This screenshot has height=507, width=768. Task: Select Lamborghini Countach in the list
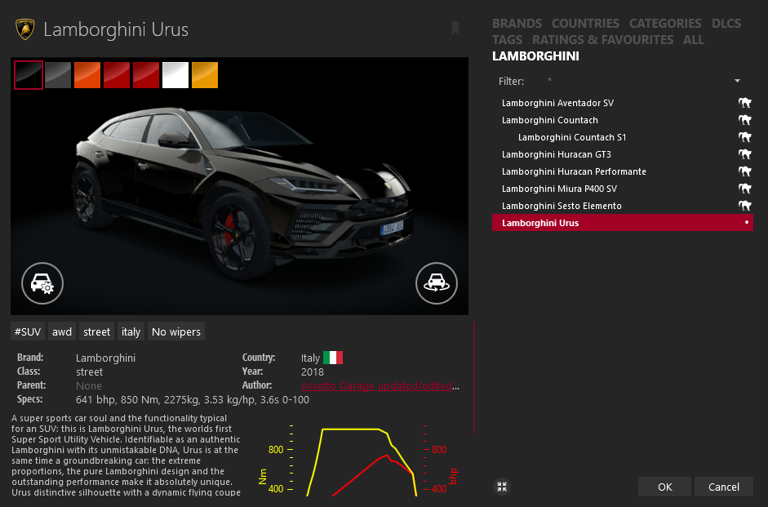[623, 120]
